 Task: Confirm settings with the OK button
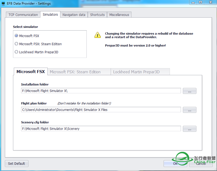click(175, 163)
